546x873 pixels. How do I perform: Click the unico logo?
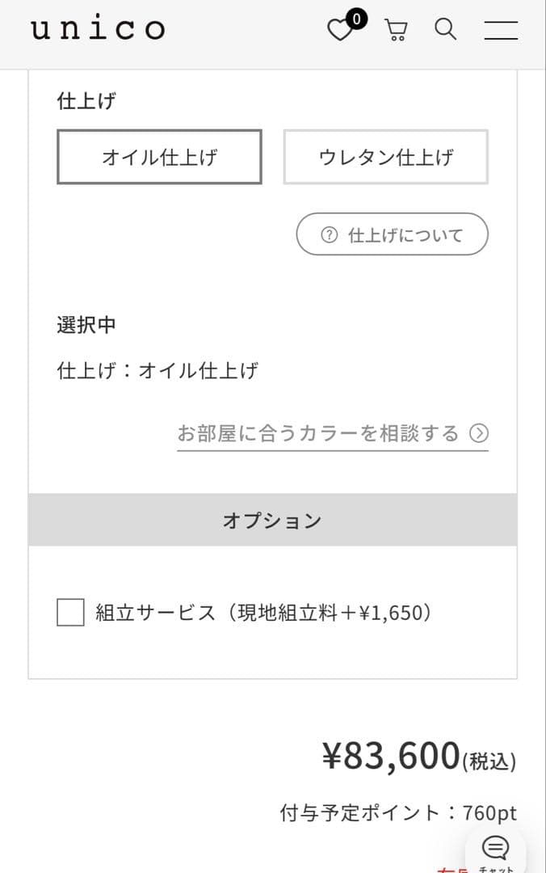click(x=98, y=29)
